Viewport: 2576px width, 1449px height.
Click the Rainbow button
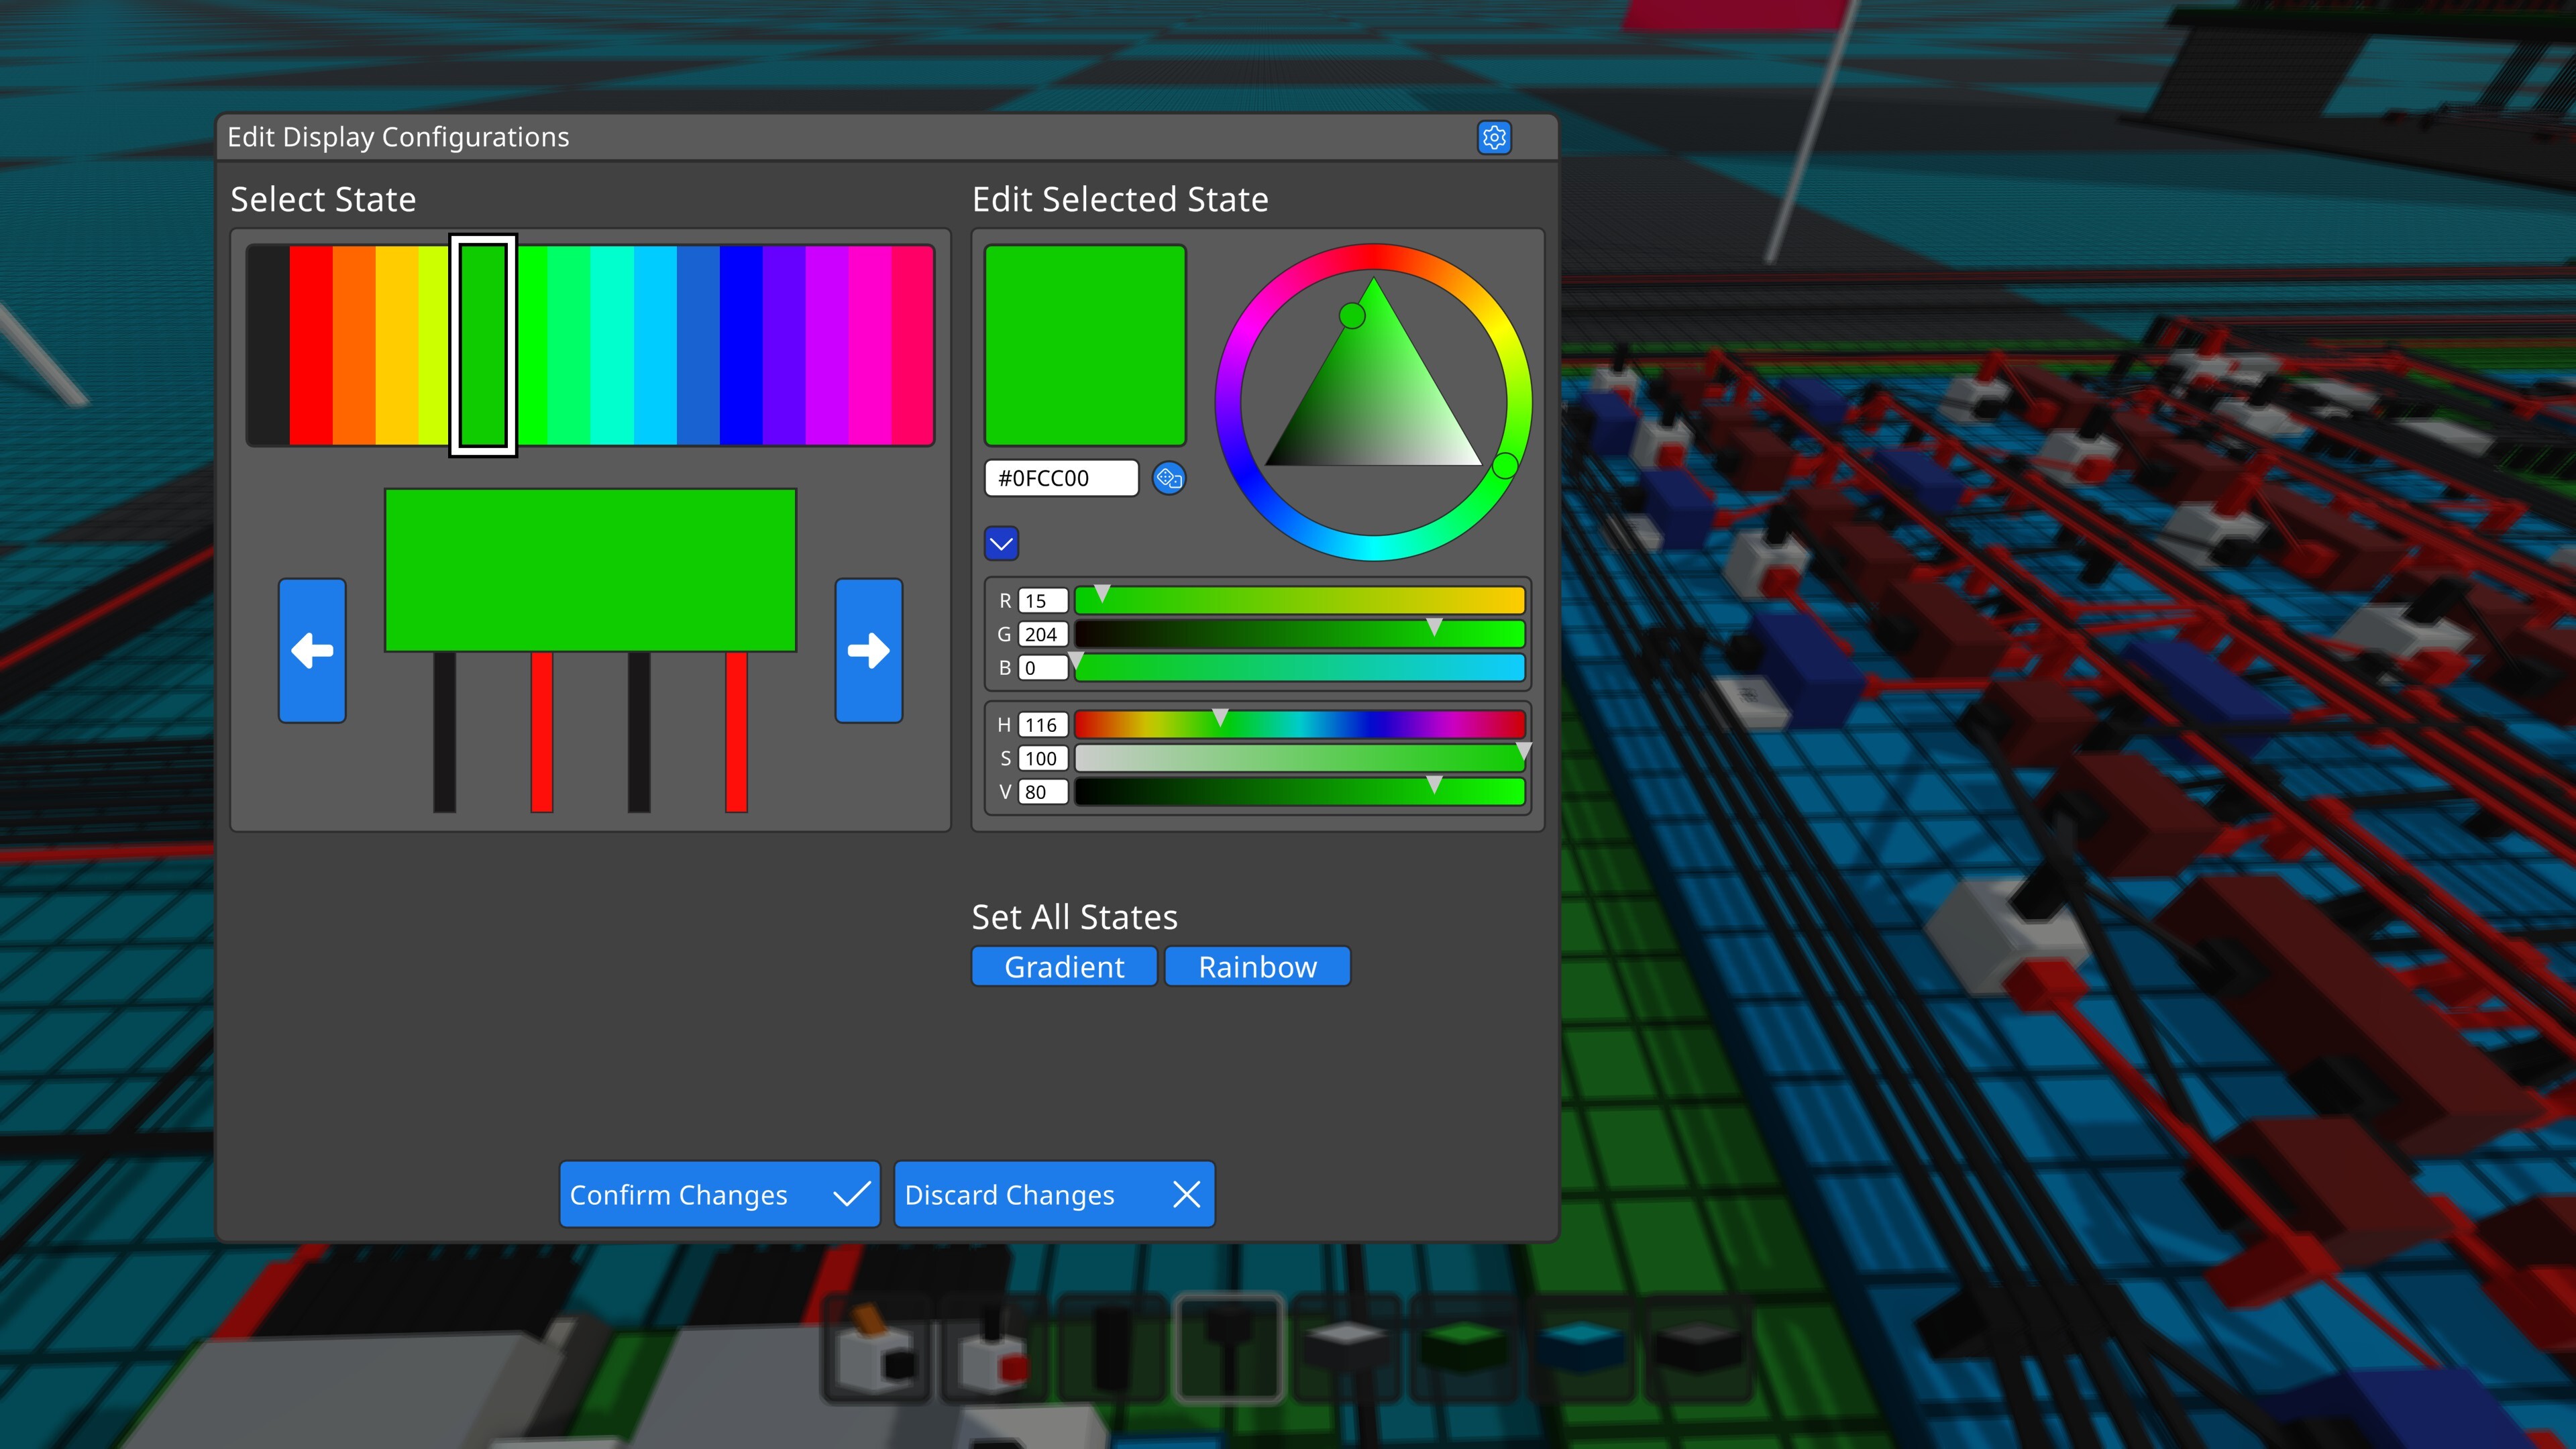[x=1257, y=967]
